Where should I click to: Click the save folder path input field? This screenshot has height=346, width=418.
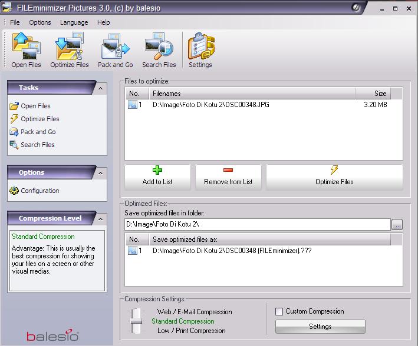coord(258,224)
